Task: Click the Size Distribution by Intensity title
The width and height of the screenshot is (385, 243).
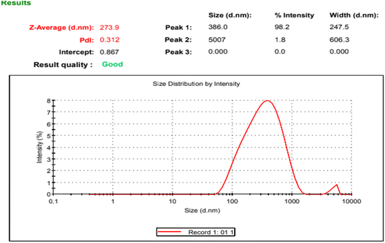Action: pos(197,84)
